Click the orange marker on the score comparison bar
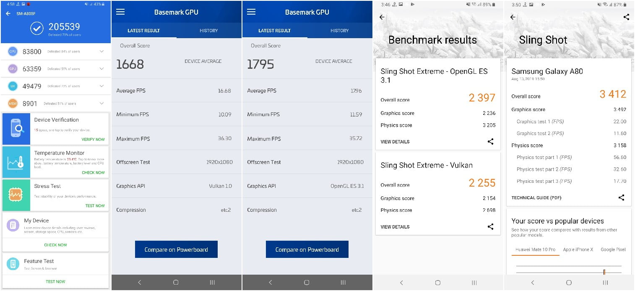 tap(604, 272)
